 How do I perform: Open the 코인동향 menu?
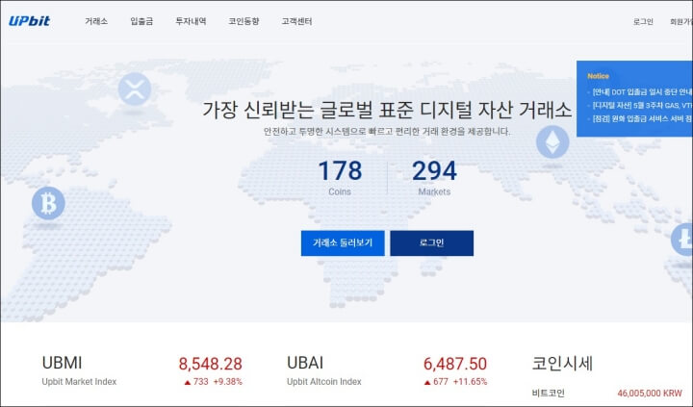click(244, 21)
